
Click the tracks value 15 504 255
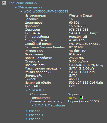(x=78, y=26)
